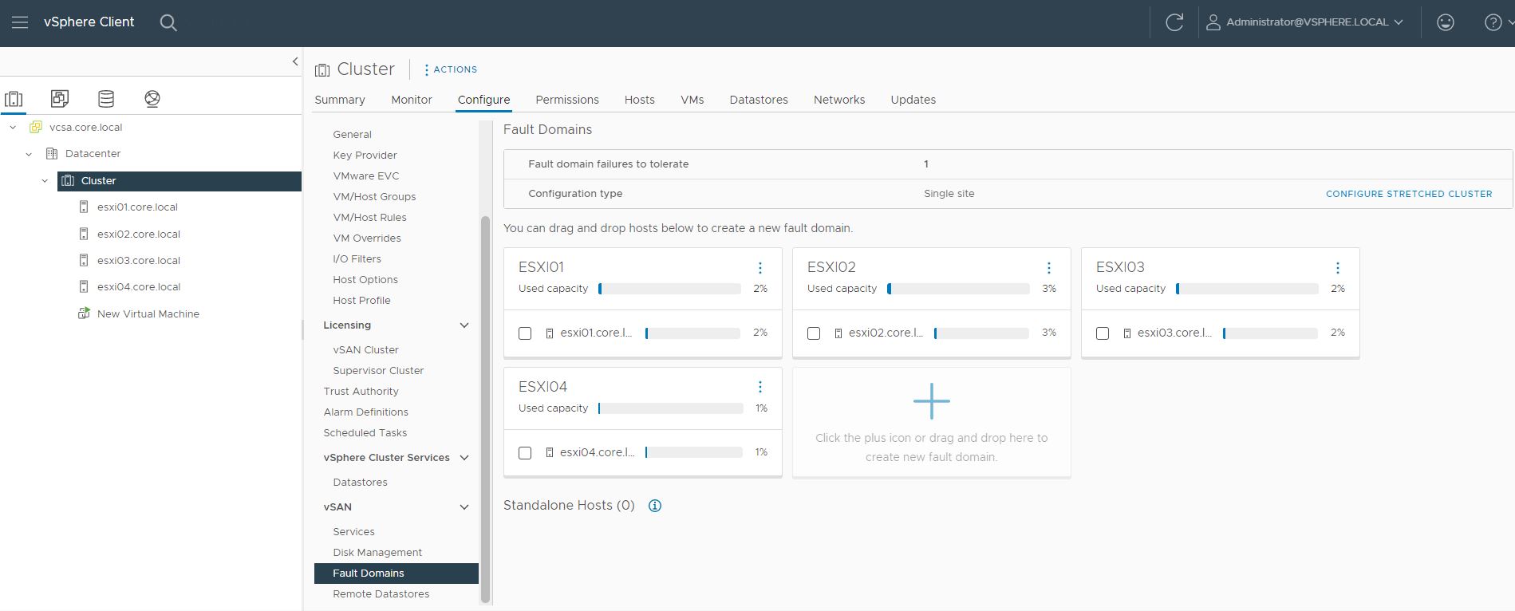The height and width of the screenshot is (611, 1515).
Task: Open vSAN Disk Management settings
Action: tap(377, 553)
